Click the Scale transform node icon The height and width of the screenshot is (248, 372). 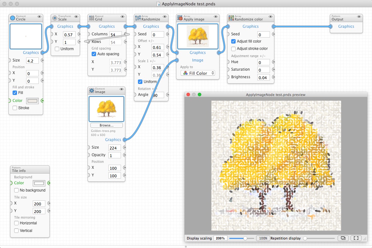[55, 18]
